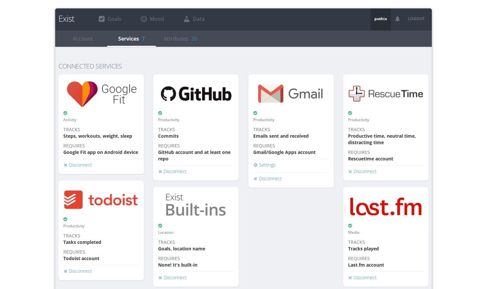Click the GitHub logo
Screen dimensions: 487x289
[196, 94]
